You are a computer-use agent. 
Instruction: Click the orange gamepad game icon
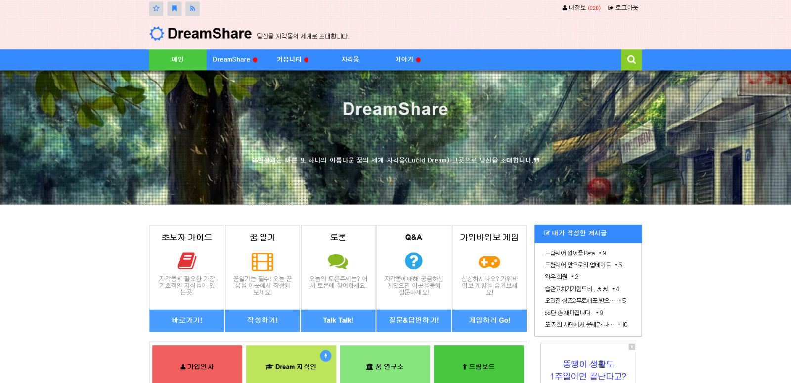(489, 262)
